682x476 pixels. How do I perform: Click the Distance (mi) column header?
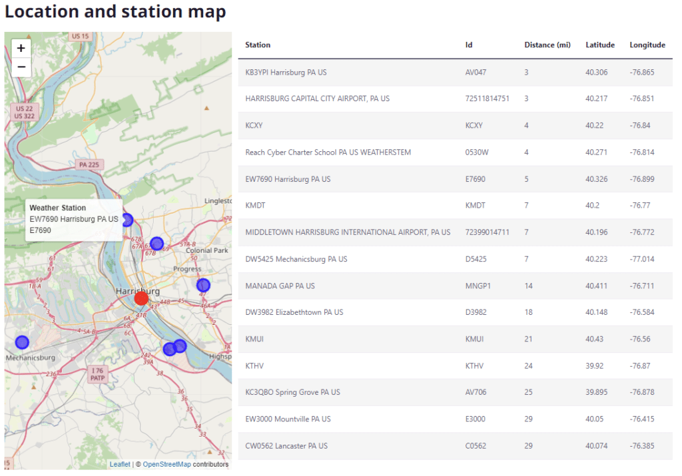[547, 45]
